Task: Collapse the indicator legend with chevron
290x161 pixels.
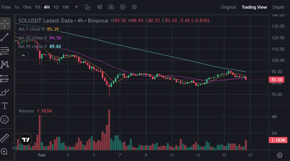Action: pyautogui.click(x=23, y=55)
